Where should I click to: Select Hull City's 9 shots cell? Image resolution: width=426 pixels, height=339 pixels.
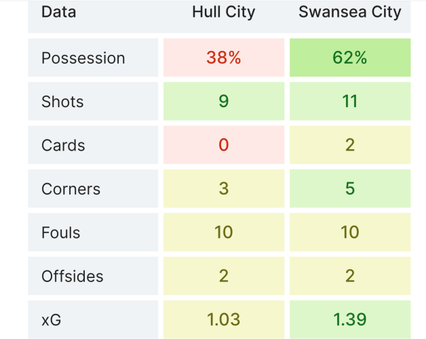[224, 102]
